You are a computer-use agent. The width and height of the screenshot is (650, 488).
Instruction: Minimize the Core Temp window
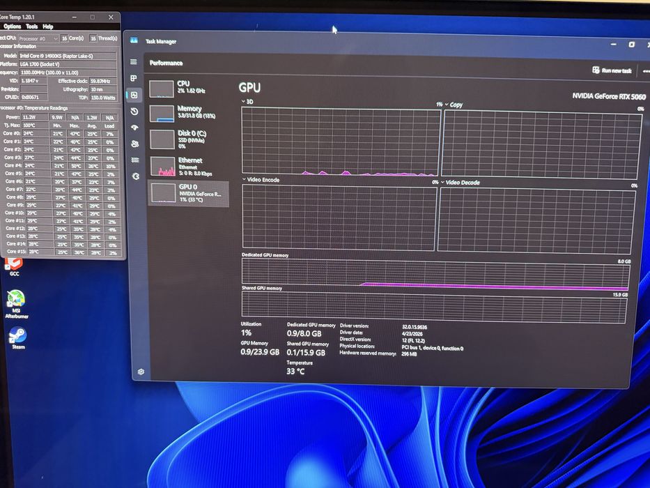pos(75,17)
